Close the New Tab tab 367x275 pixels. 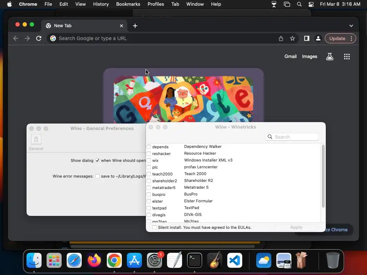(121, 26)
